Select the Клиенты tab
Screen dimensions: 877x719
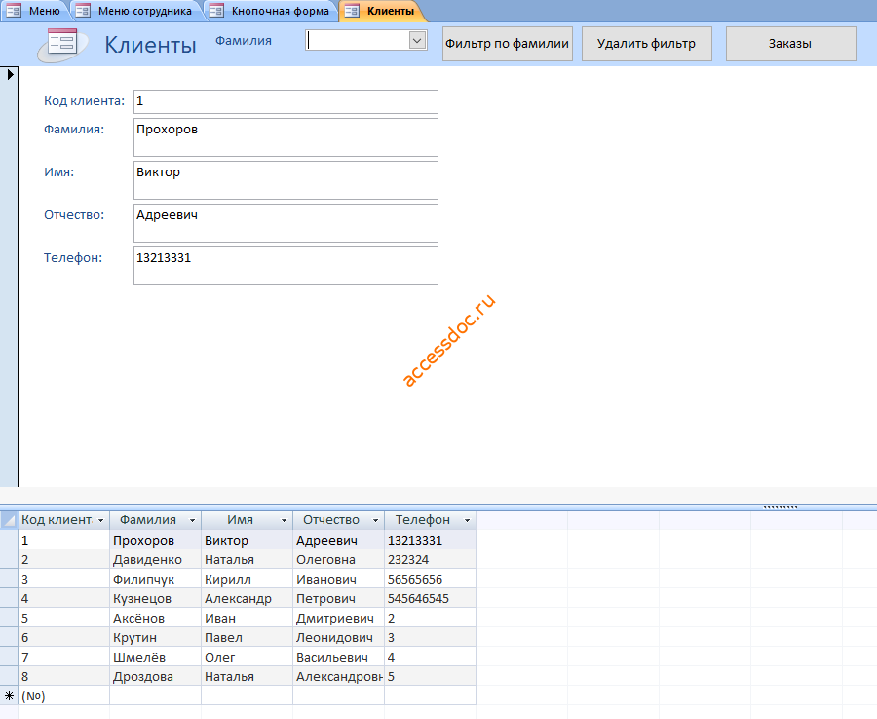tap(381, 11)
